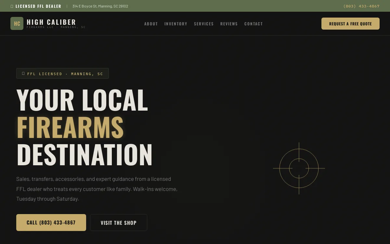The image size is (390, 244).
Task: Click the hero paragraph about walk-ins welcome
Action: click(97, 189)
